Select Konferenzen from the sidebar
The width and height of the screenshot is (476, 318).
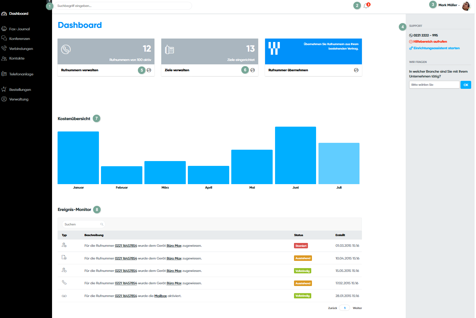(19, 39)
